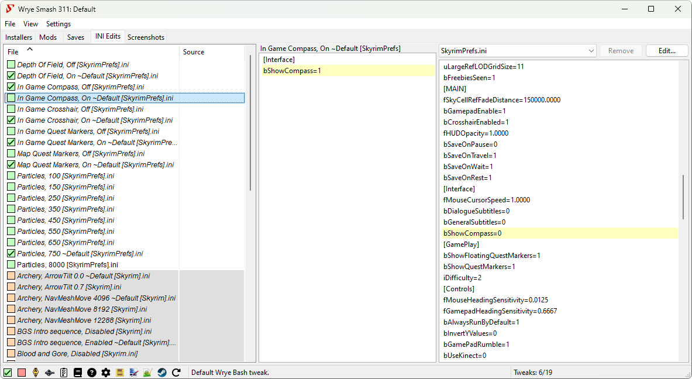Open settings via the gear icon
Image resolution: width=692 pixels, height=379 pixels.
click(106, 373)
